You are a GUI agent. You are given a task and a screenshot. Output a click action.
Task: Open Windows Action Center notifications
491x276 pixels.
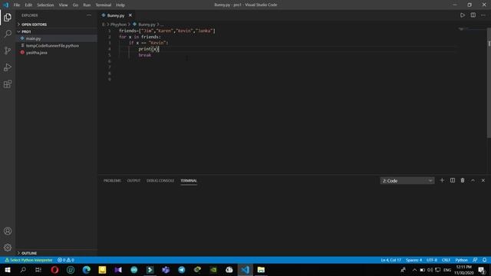pyautogui.click(x=482, y=270)
